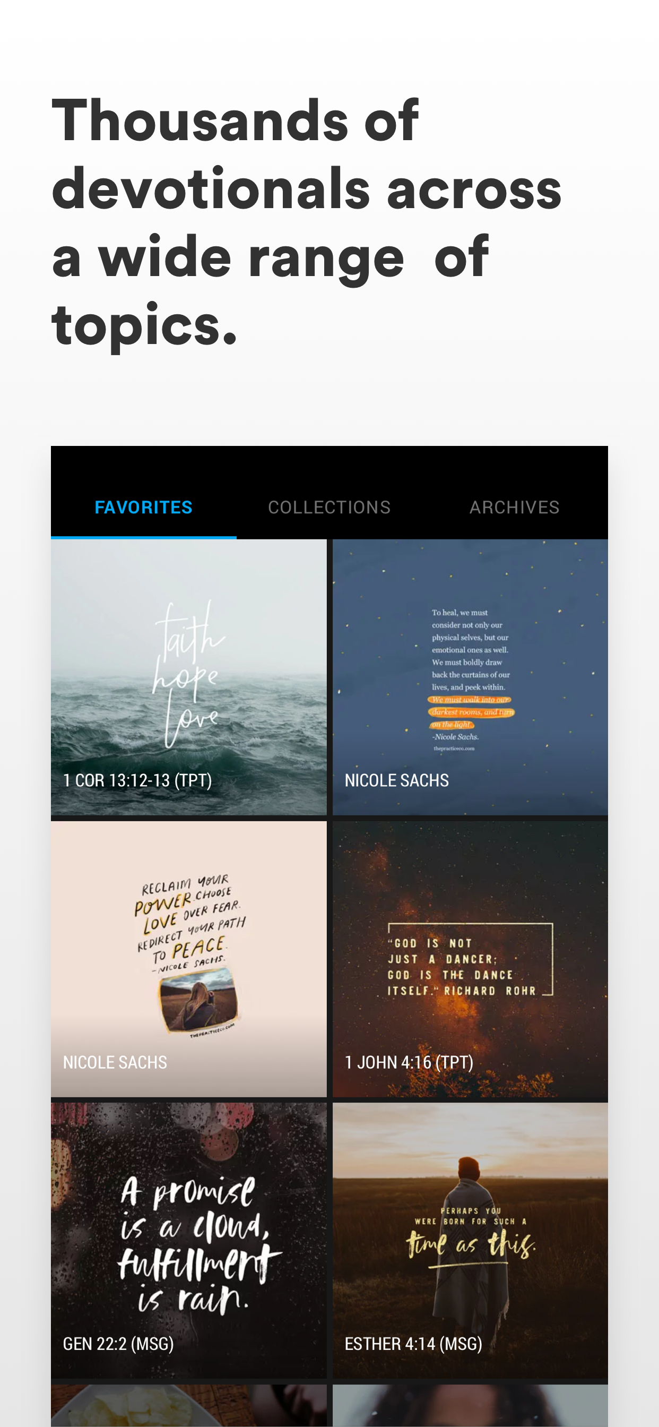Open the Collections tab
The image size is (659, 1427).
click(329, 507)
